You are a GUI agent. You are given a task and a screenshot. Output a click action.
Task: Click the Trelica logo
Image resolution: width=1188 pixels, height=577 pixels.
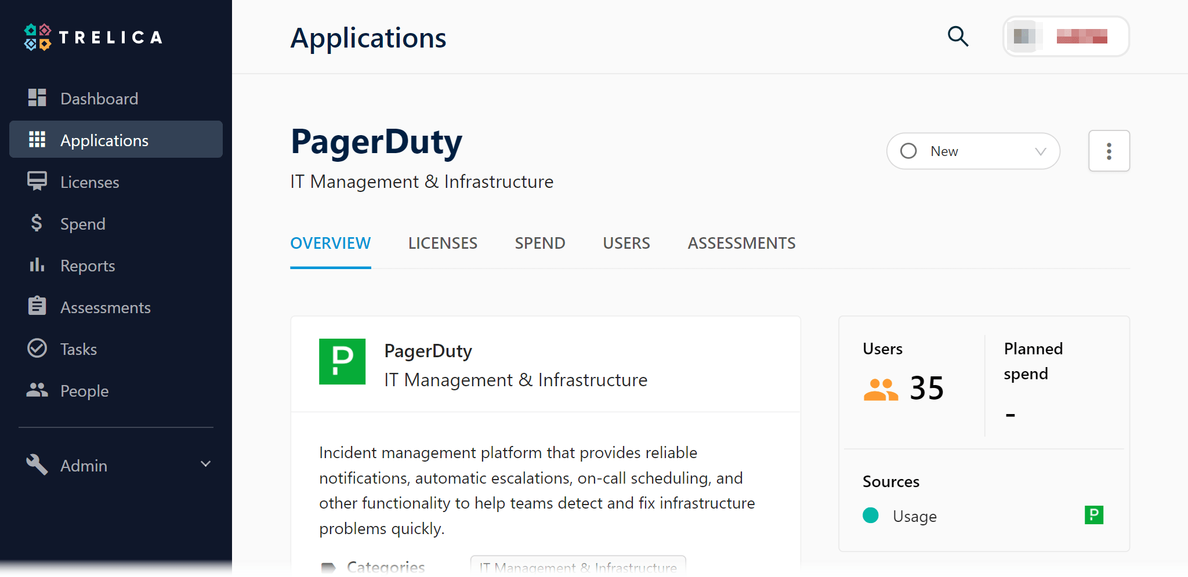pyautogui.click(x=93, y=37)
